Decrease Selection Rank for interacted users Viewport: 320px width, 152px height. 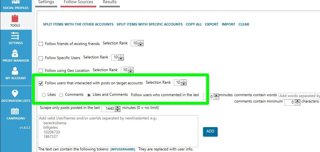click(x=184, y=84)
